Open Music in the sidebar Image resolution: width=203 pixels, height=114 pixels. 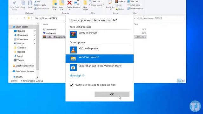[x=20, y=56]
